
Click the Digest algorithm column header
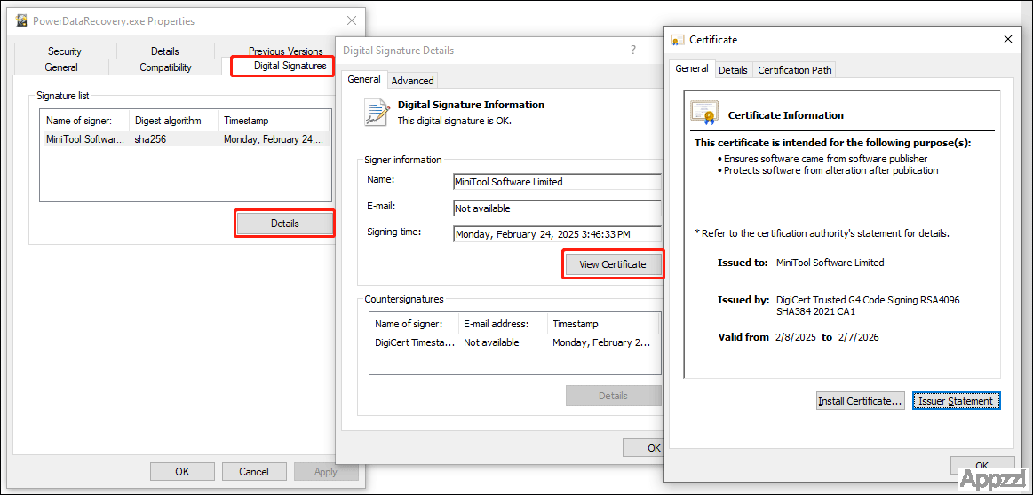pos(174,121)
